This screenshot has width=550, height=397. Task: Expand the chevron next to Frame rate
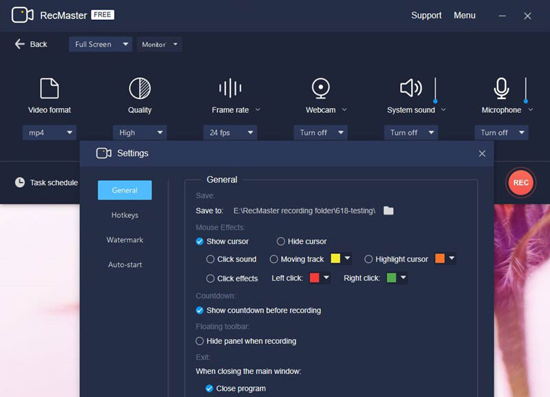258,110
